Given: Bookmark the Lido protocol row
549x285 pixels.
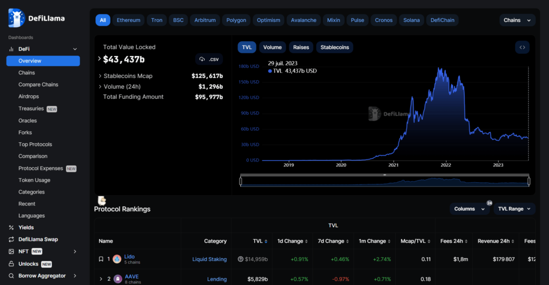Looking at the screenshot, I should click(101, 259).
